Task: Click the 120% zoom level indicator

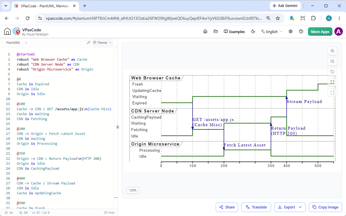Action: [x=133, y=190]
